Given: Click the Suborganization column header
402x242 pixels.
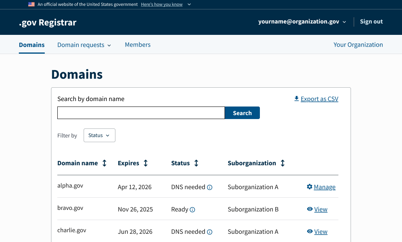Looking at the screenshot, I should 252,163.
